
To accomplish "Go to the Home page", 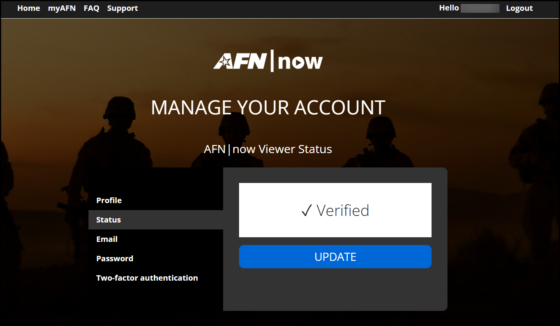I will point(29,8).
